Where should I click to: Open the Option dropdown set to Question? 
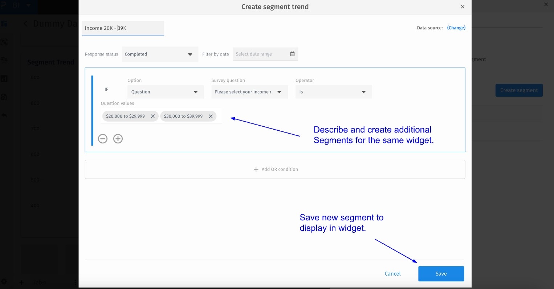pos(165,92)
